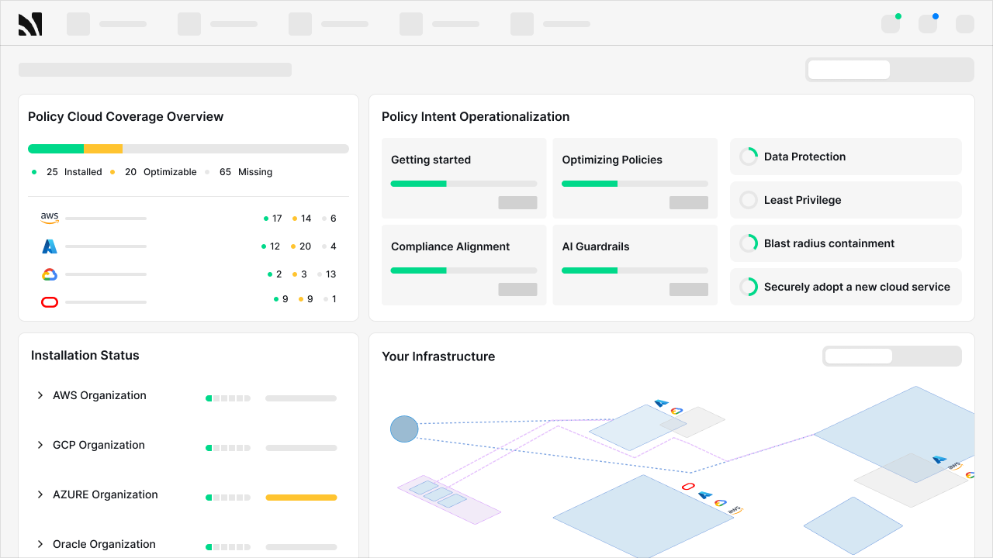
Task: Expand the GCP Organization row
Action: pyautogui.click(x=40, y=445)
